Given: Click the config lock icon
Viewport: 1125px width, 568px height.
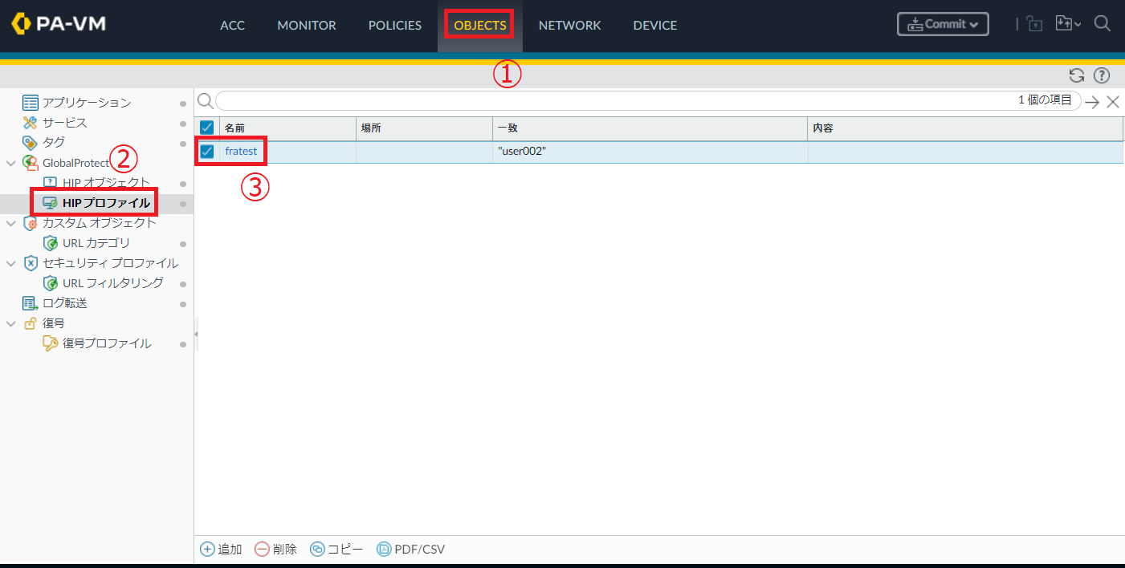Looking at the screenshot, I should coord(1034,24).
